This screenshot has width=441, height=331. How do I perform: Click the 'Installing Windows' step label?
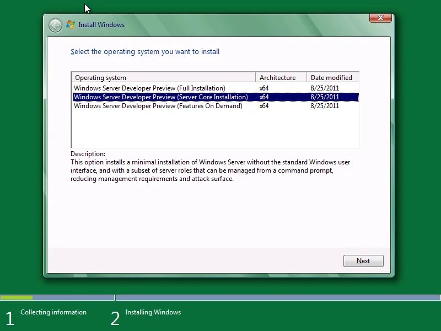(x=153, y=312)
